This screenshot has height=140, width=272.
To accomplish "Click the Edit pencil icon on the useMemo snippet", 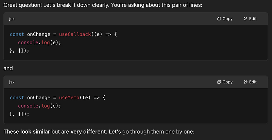I will 245,82.
